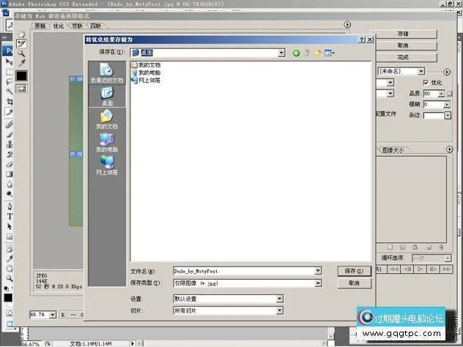Expand the 设置 dropdown
Viewport: 463px width, 347px height.
(280, 299)
